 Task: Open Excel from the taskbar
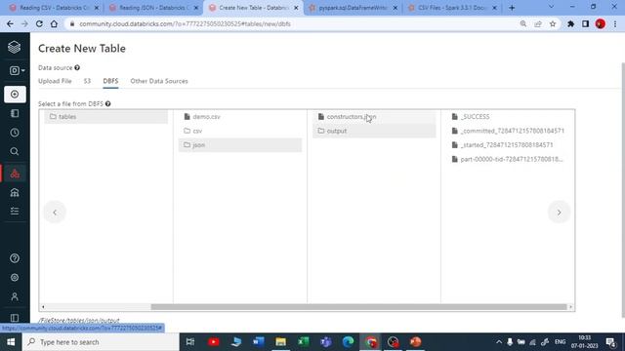304,342
